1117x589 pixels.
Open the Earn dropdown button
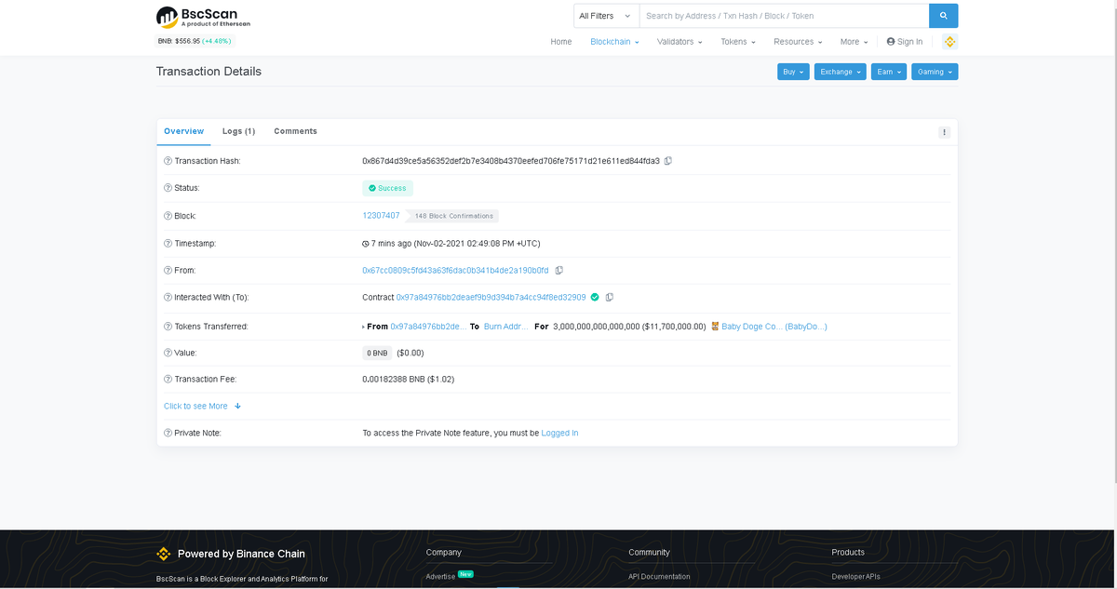[x=889, y=72]
